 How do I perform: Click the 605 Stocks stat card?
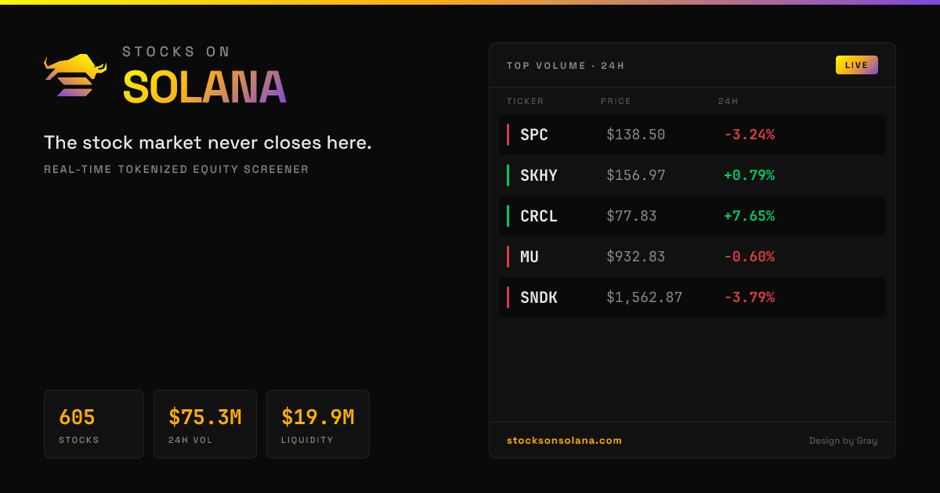pyautogui.click(x=94, y=424)
